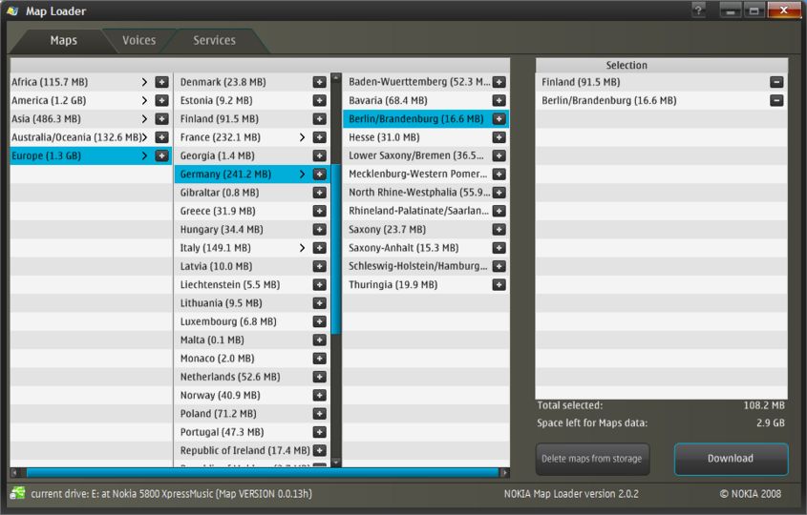Click the Download button

click(731, 459)
